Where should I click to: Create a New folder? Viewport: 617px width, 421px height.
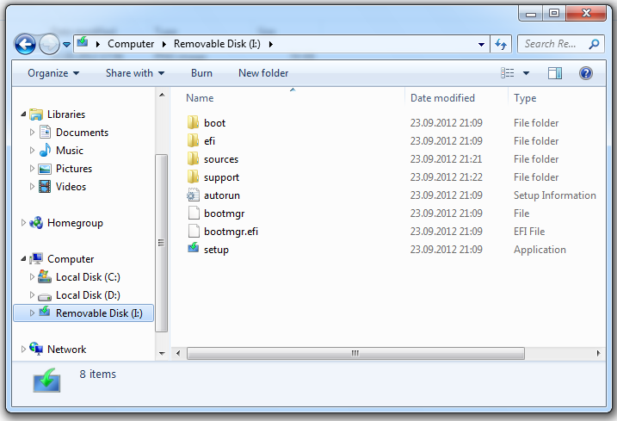click(x=263, y=73)
